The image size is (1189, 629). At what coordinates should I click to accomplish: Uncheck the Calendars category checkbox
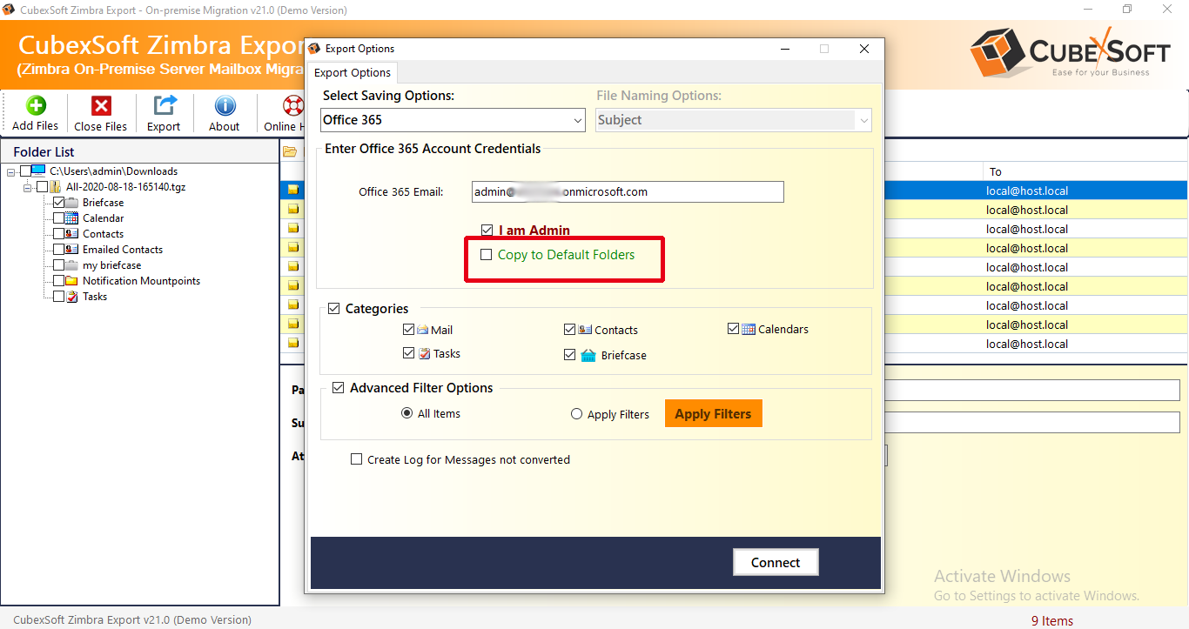(x=734, y=329)
